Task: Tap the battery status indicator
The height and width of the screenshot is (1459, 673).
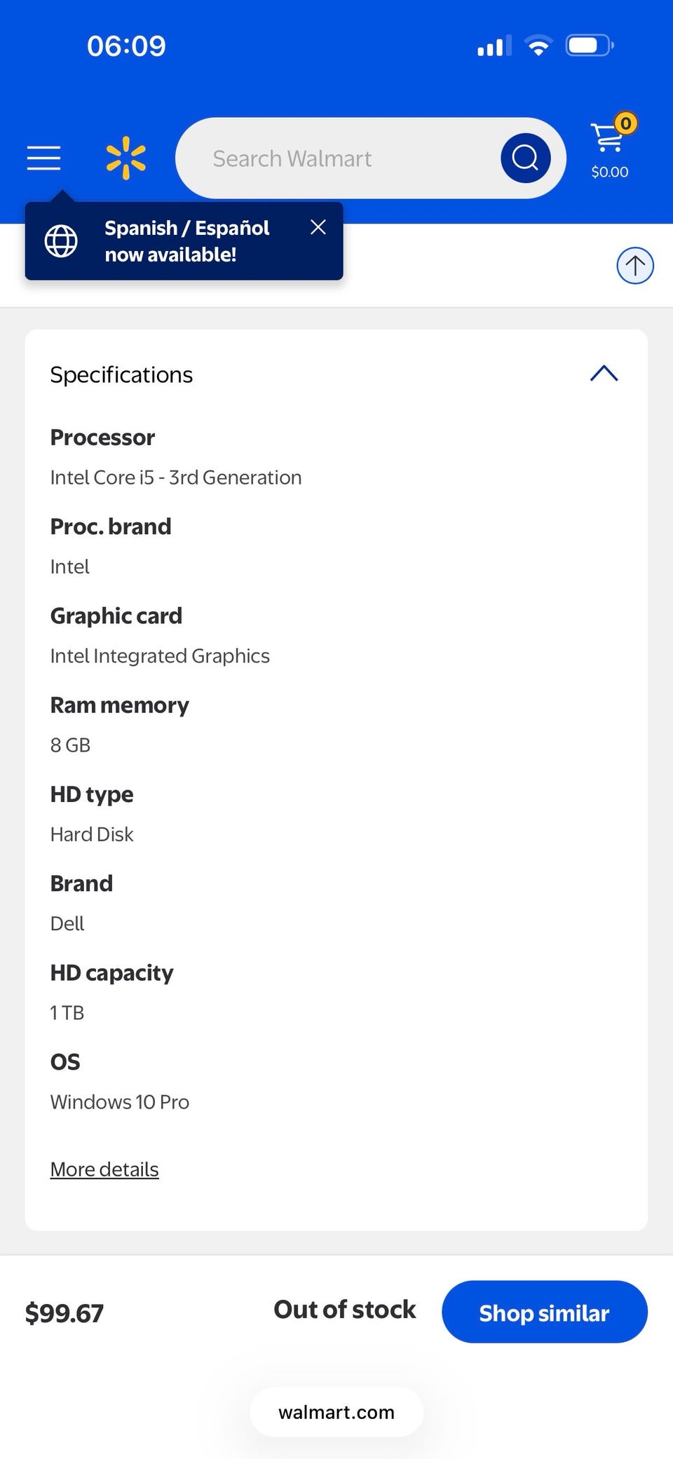Action: [589, 46]
